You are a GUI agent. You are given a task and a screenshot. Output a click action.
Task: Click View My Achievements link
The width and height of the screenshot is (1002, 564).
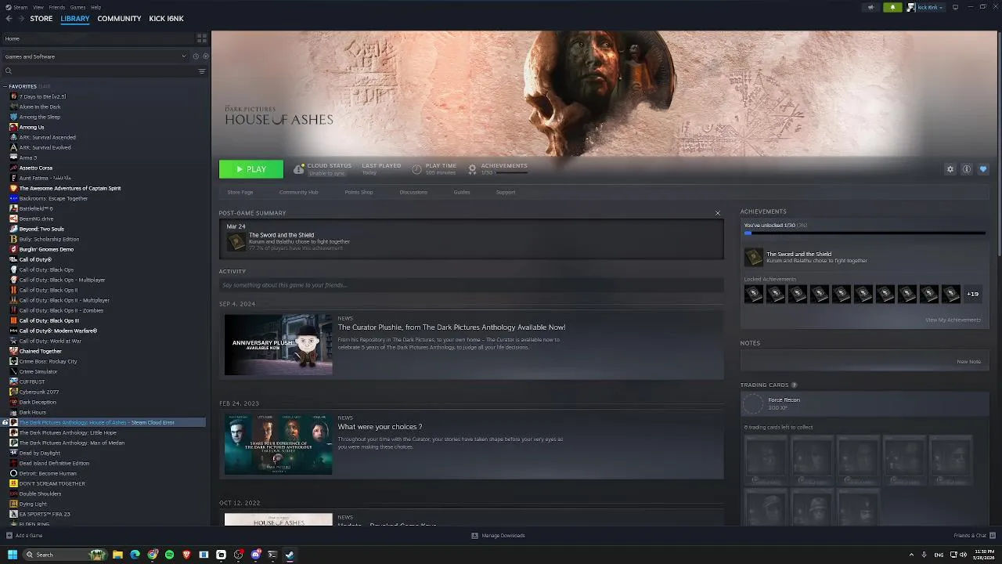pos(953,320)
